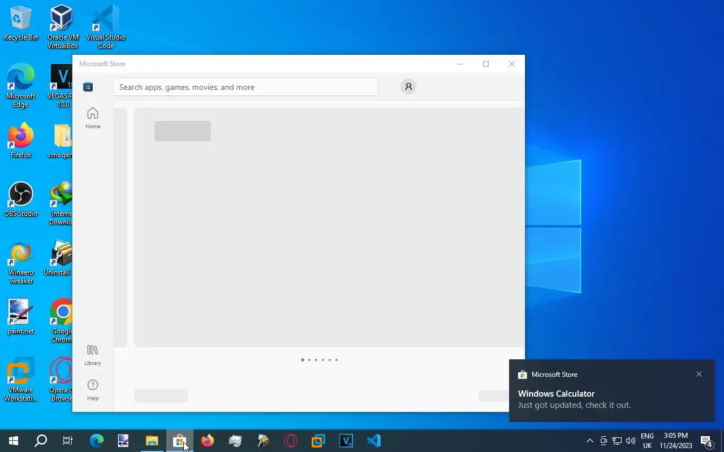Open the volume control in system tray

tap(631, 441)
